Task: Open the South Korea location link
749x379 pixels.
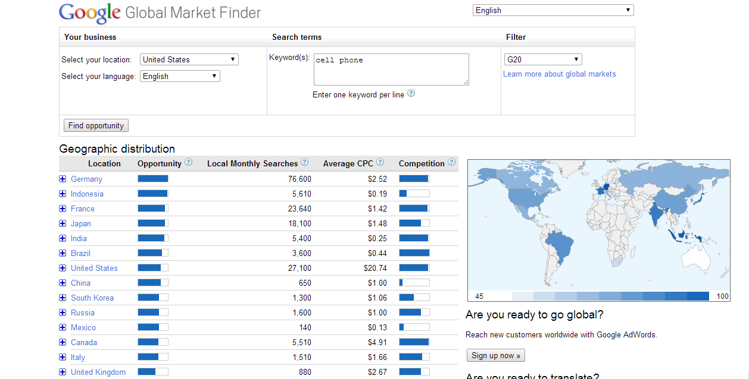Action: tap(92, 298)
